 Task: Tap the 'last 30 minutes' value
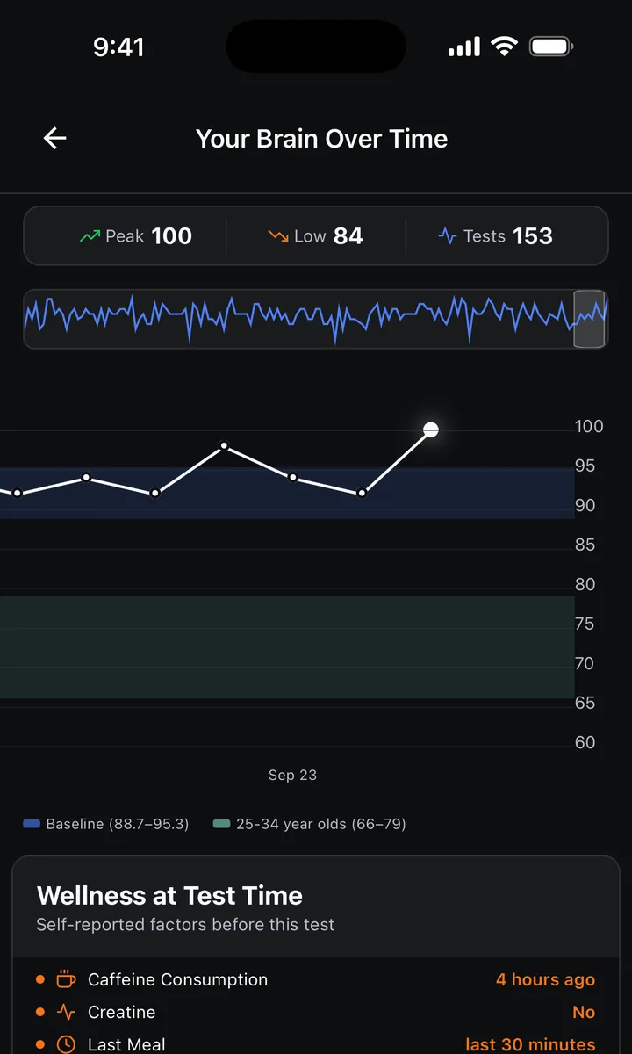pos(530,1044)
